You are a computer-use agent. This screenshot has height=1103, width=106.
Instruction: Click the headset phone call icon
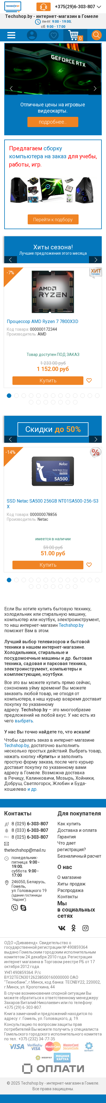click(43, 7)
